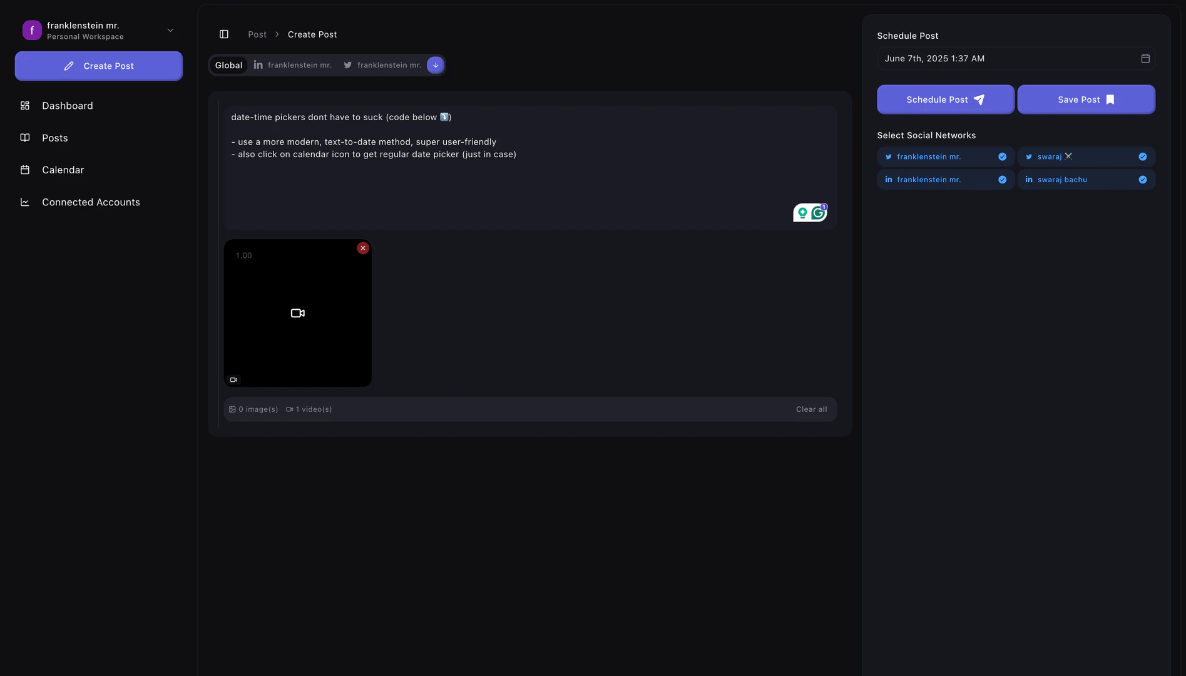This screenshot has width=1186, height=676.
Task: Open the Dashboard from the sidebar
Action: (x=67, y=105)
